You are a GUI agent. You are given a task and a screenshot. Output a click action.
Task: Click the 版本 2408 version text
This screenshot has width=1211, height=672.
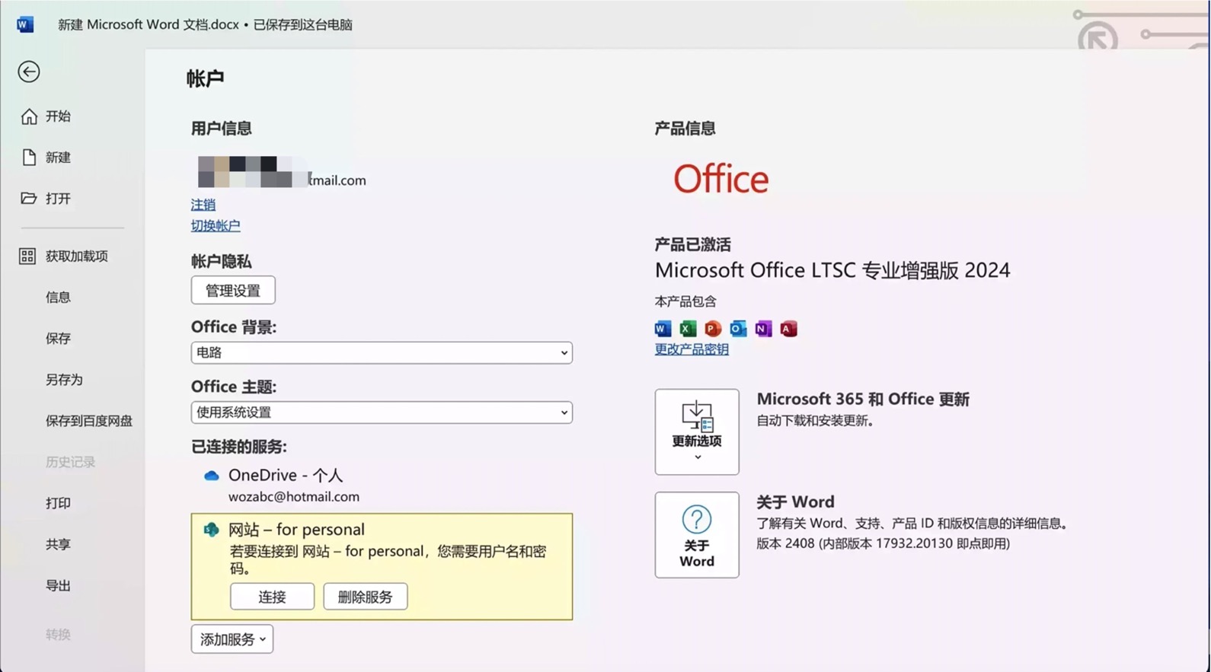click(x=883, y=544)
